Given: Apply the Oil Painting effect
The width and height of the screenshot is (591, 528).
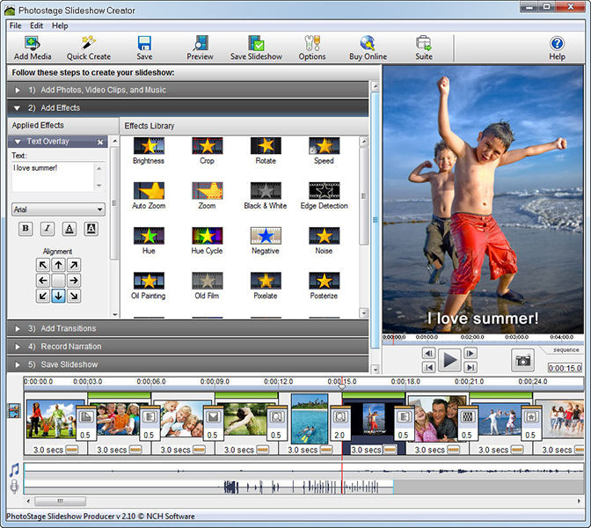Looking at the screenshot, I should (148, 281).
